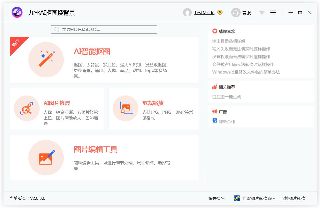Click the gold VIP badge next to TestMode

(220, 12)
